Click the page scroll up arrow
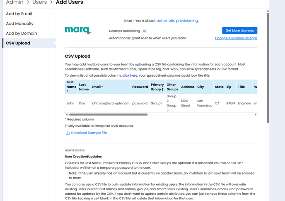The width and height of the screenshot is (285, 201). point(268,11)
